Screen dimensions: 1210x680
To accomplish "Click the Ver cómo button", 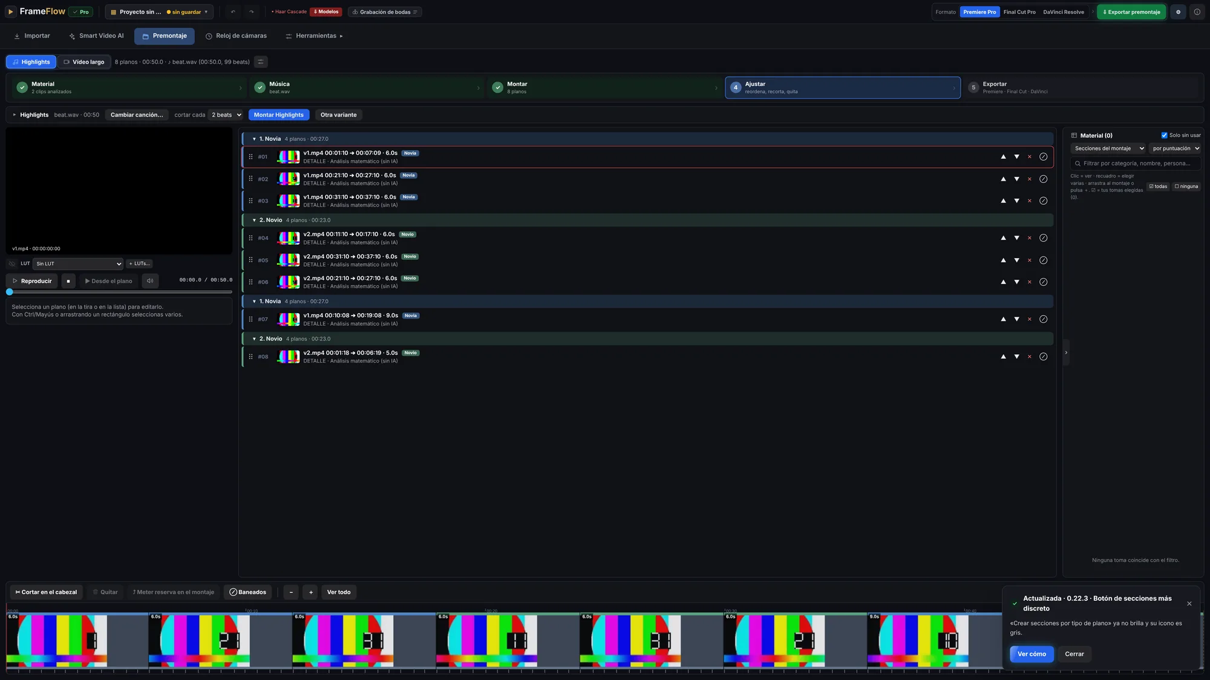I will (x=1032, y=654).
